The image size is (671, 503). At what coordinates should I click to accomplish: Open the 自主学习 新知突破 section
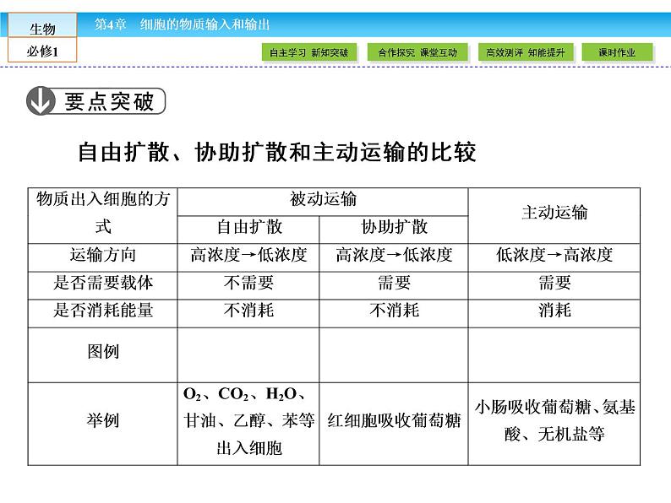coord(309,52)
